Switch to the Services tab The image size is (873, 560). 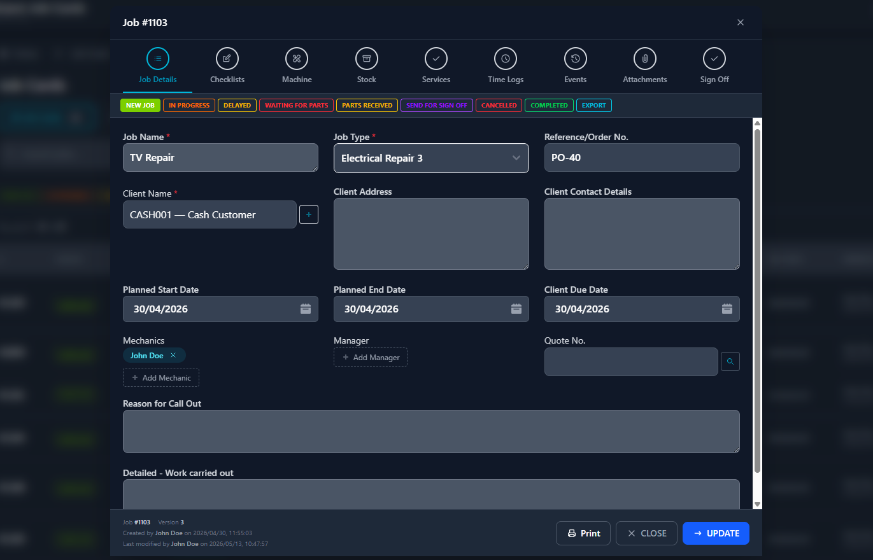click(x=436, y=66)
